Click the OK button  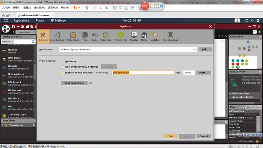(170, 136)
